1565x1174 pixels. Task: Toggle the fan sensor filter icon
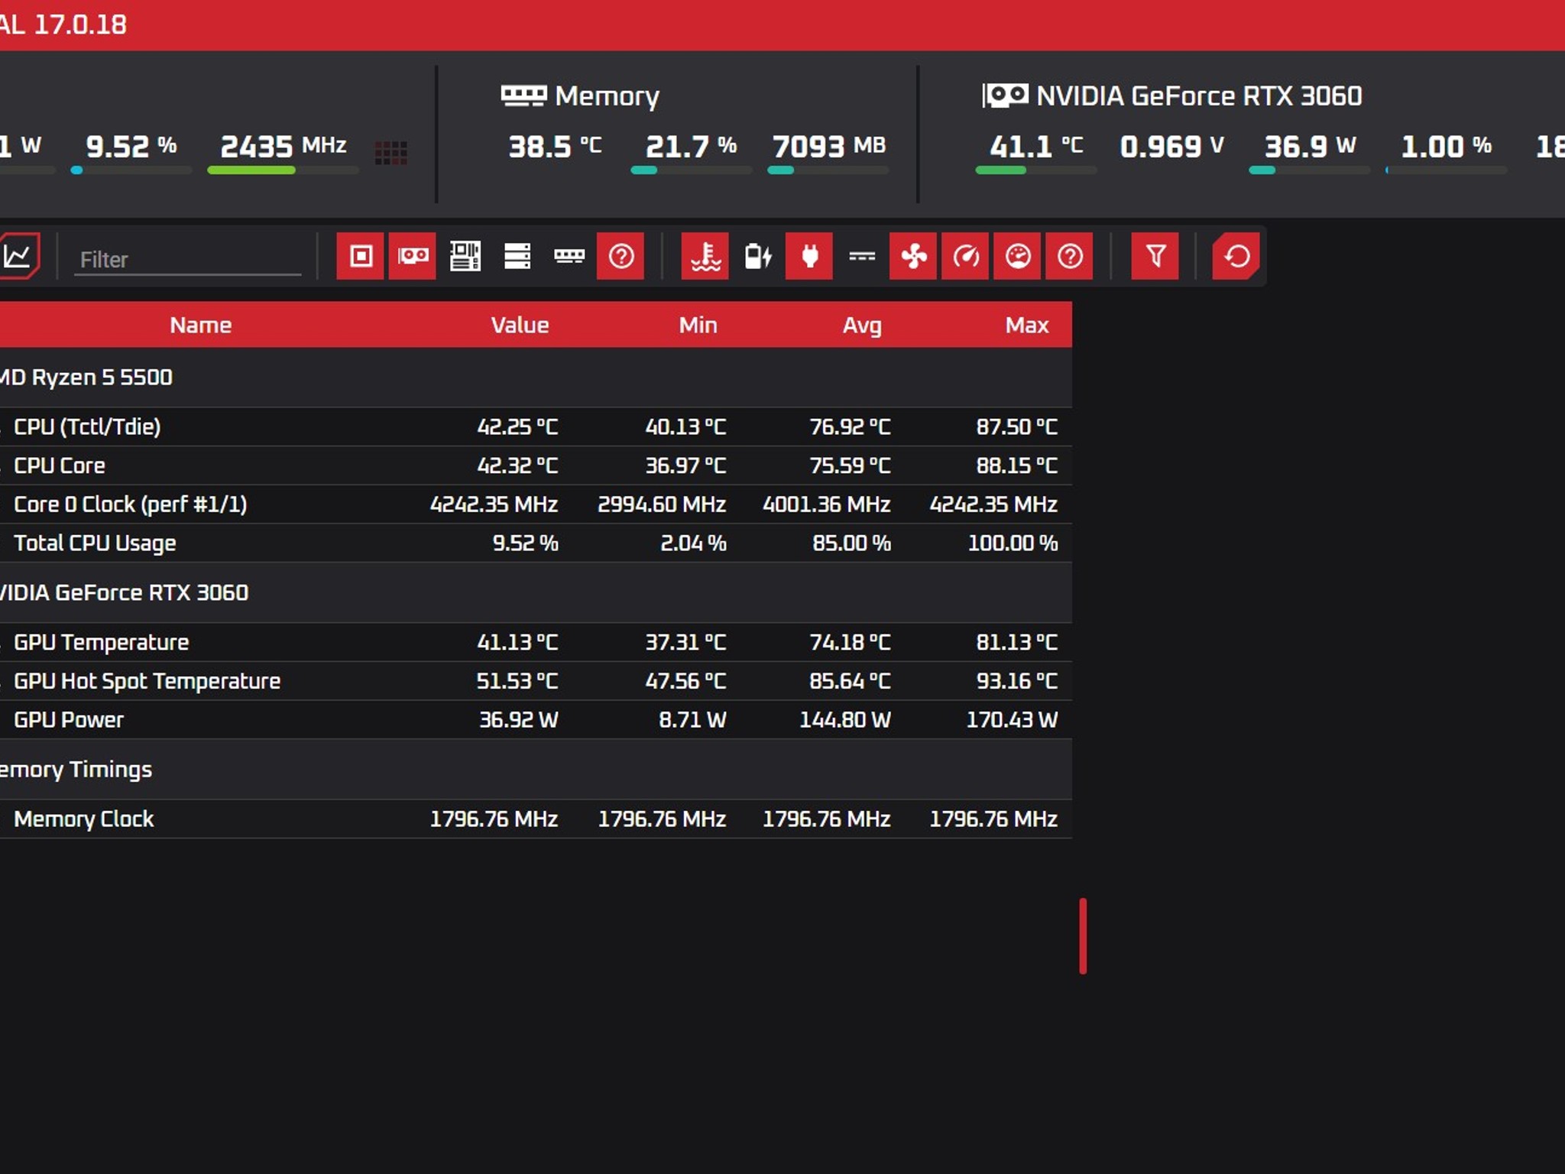913,256
